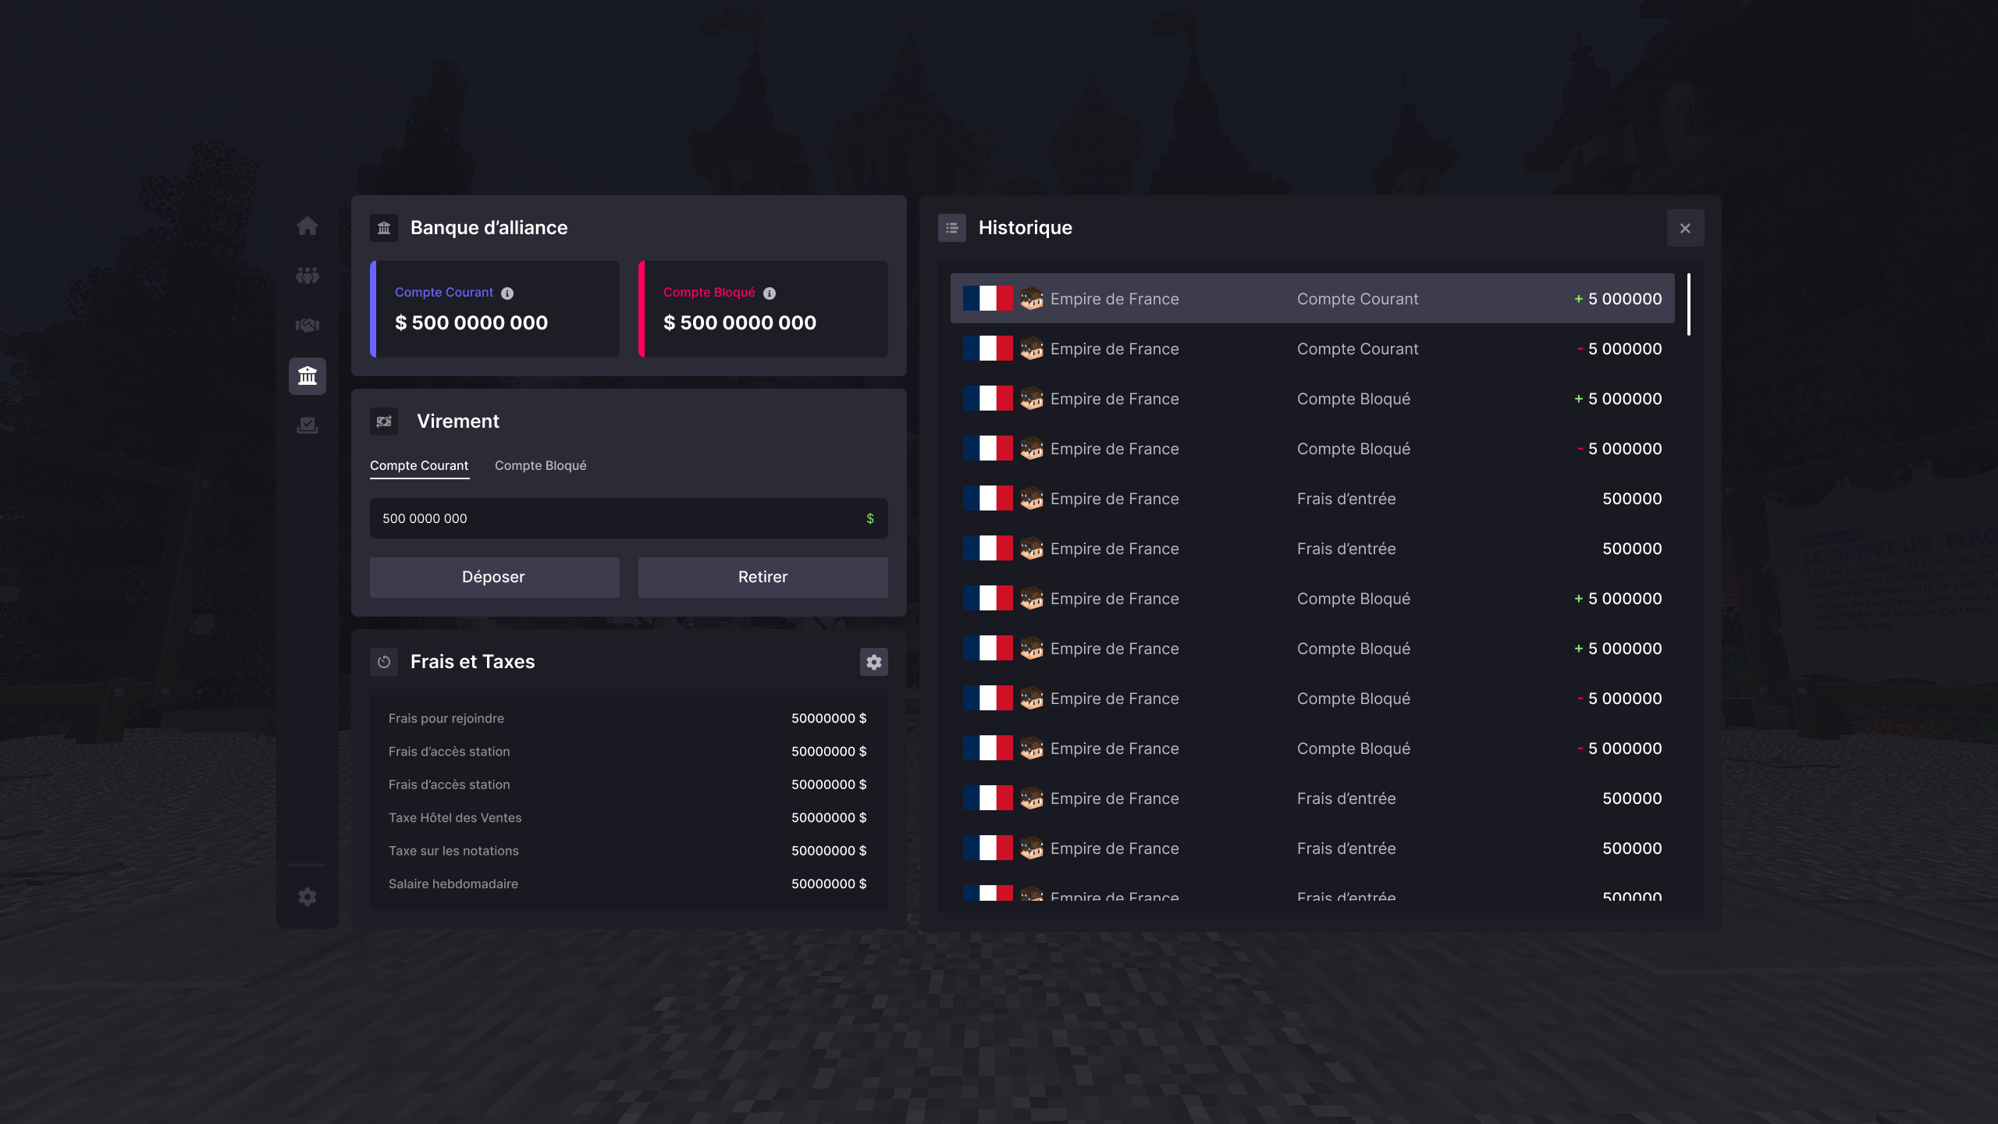This screenshot has height=1124, width=1998.
Task: Open the home sidebar icon
Action: (307, 226)
